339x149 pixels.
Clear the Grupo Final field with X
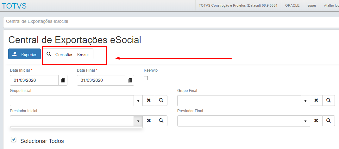click(x=316, y=100)
